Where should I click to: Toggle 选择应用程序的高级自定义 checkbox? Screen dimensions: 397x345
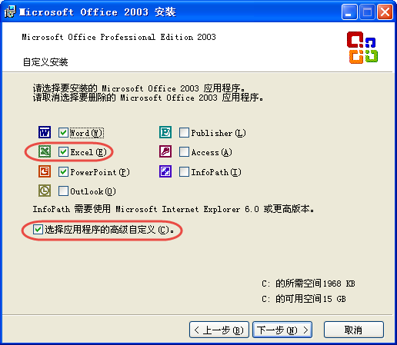(38, 229)
